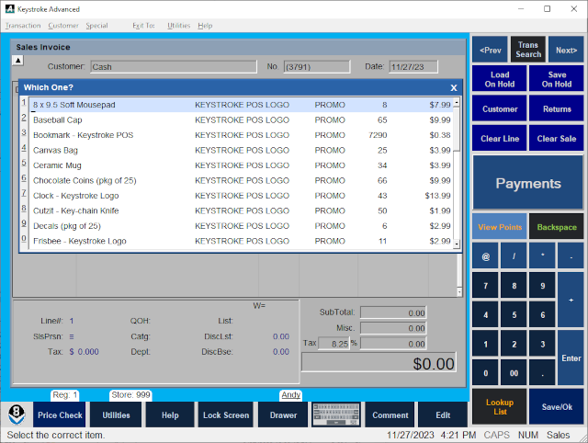Click the large Payments button

(x=528, y=183)
